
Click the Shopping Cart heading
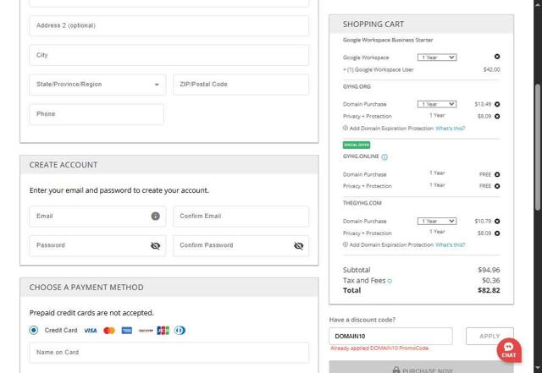point(373,25)
